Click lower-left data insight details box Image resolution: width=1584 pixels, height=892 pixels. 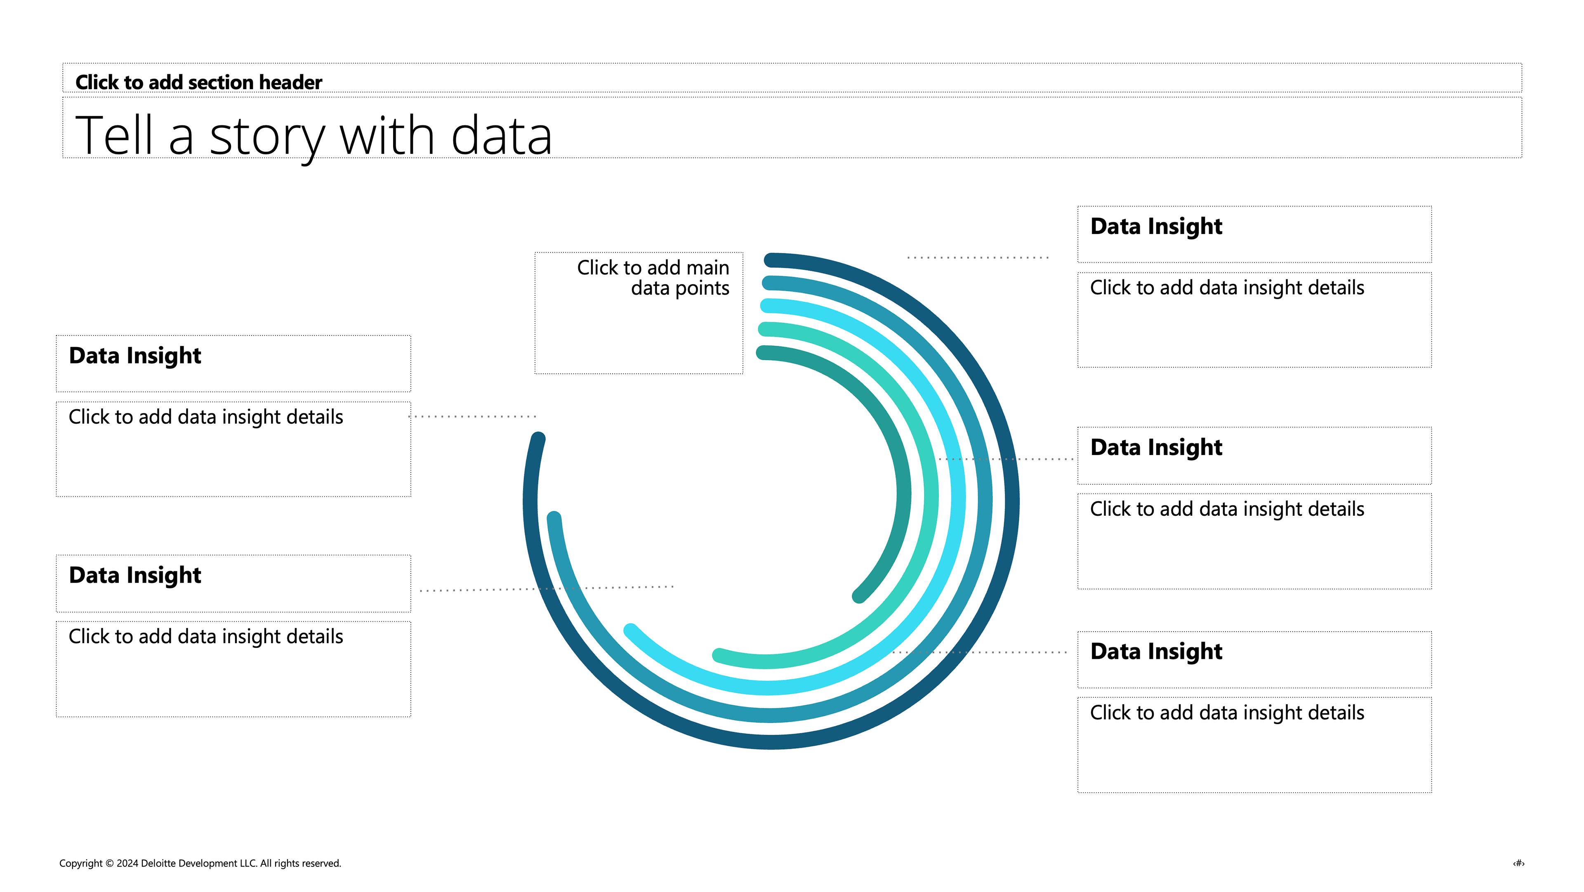coord(233,669)
